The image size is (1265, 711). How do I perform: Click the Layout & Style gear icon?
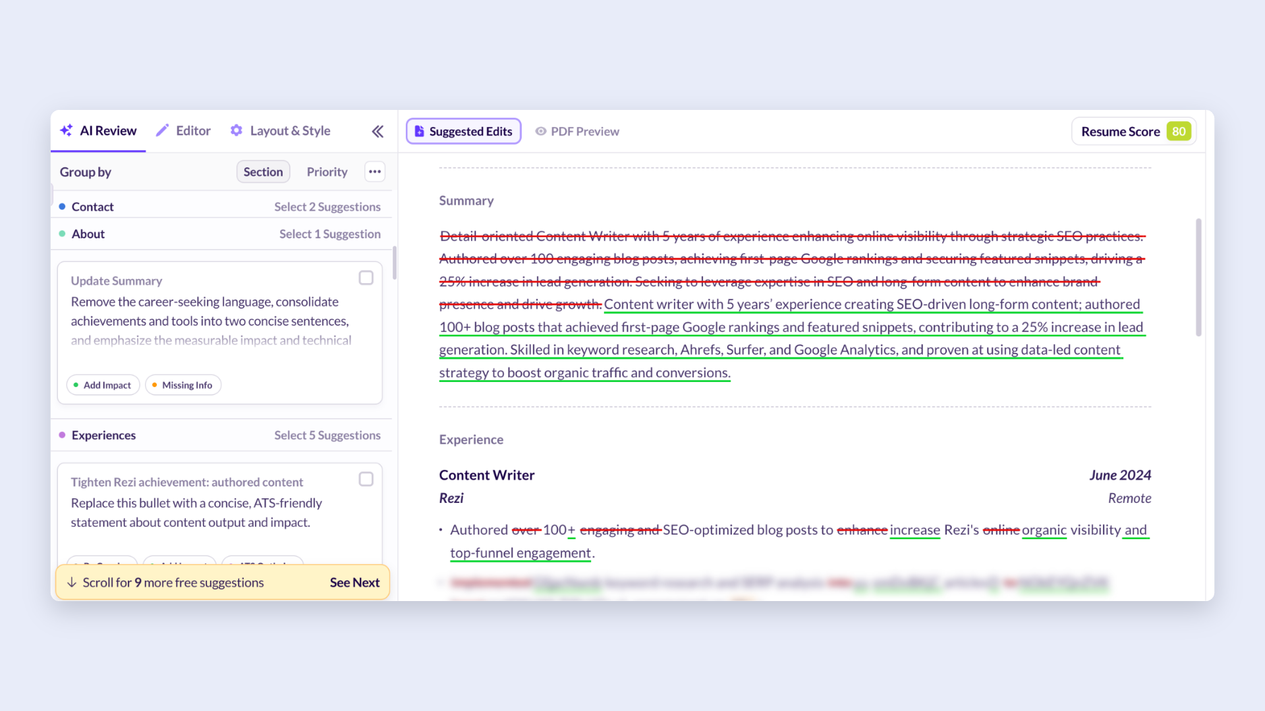coord(237,130)
